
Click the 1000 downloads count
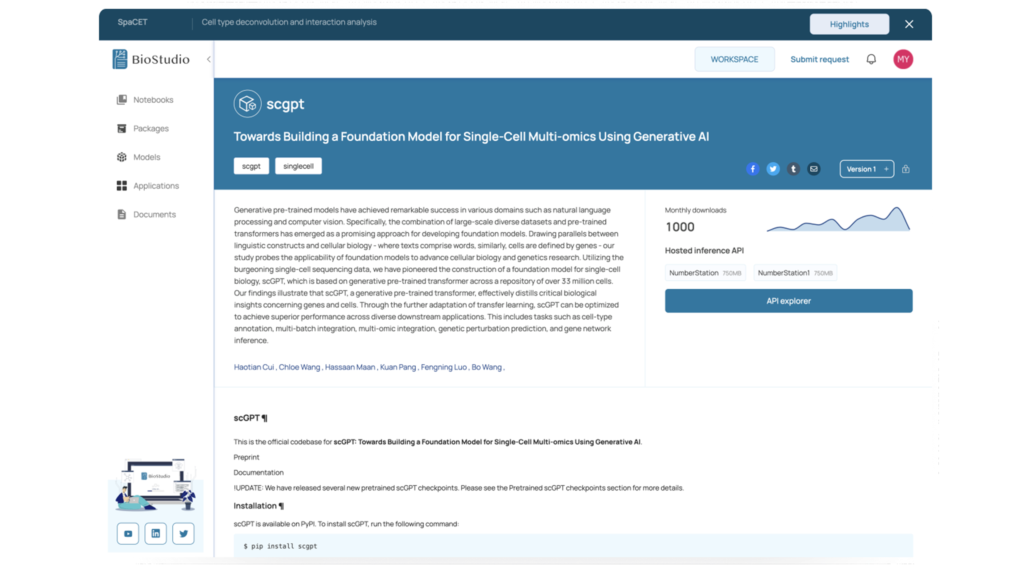pyautogui.click(x=680, y=227)
